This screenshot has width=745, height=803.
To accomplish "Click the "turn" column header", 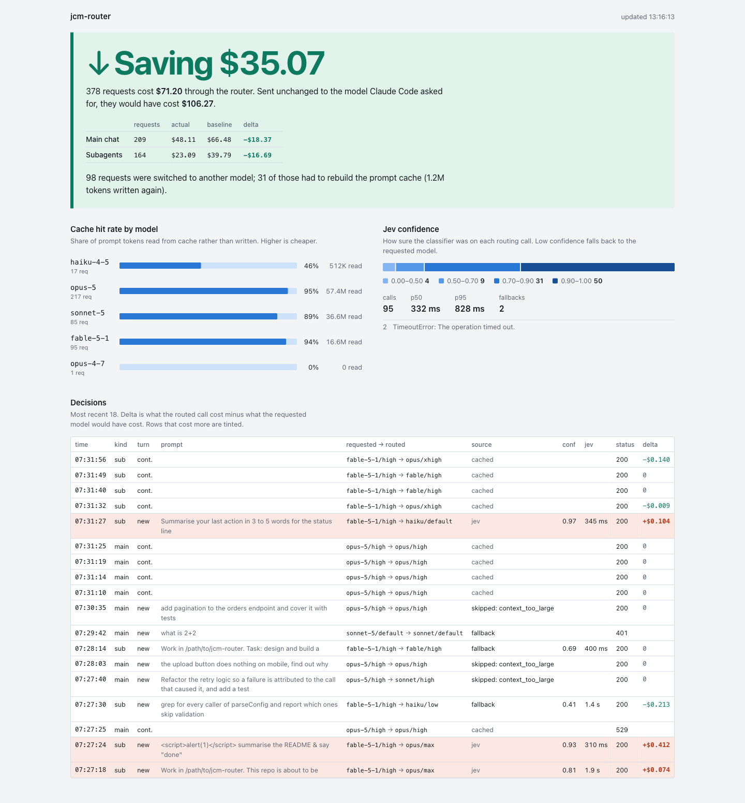I will (143, 445).
